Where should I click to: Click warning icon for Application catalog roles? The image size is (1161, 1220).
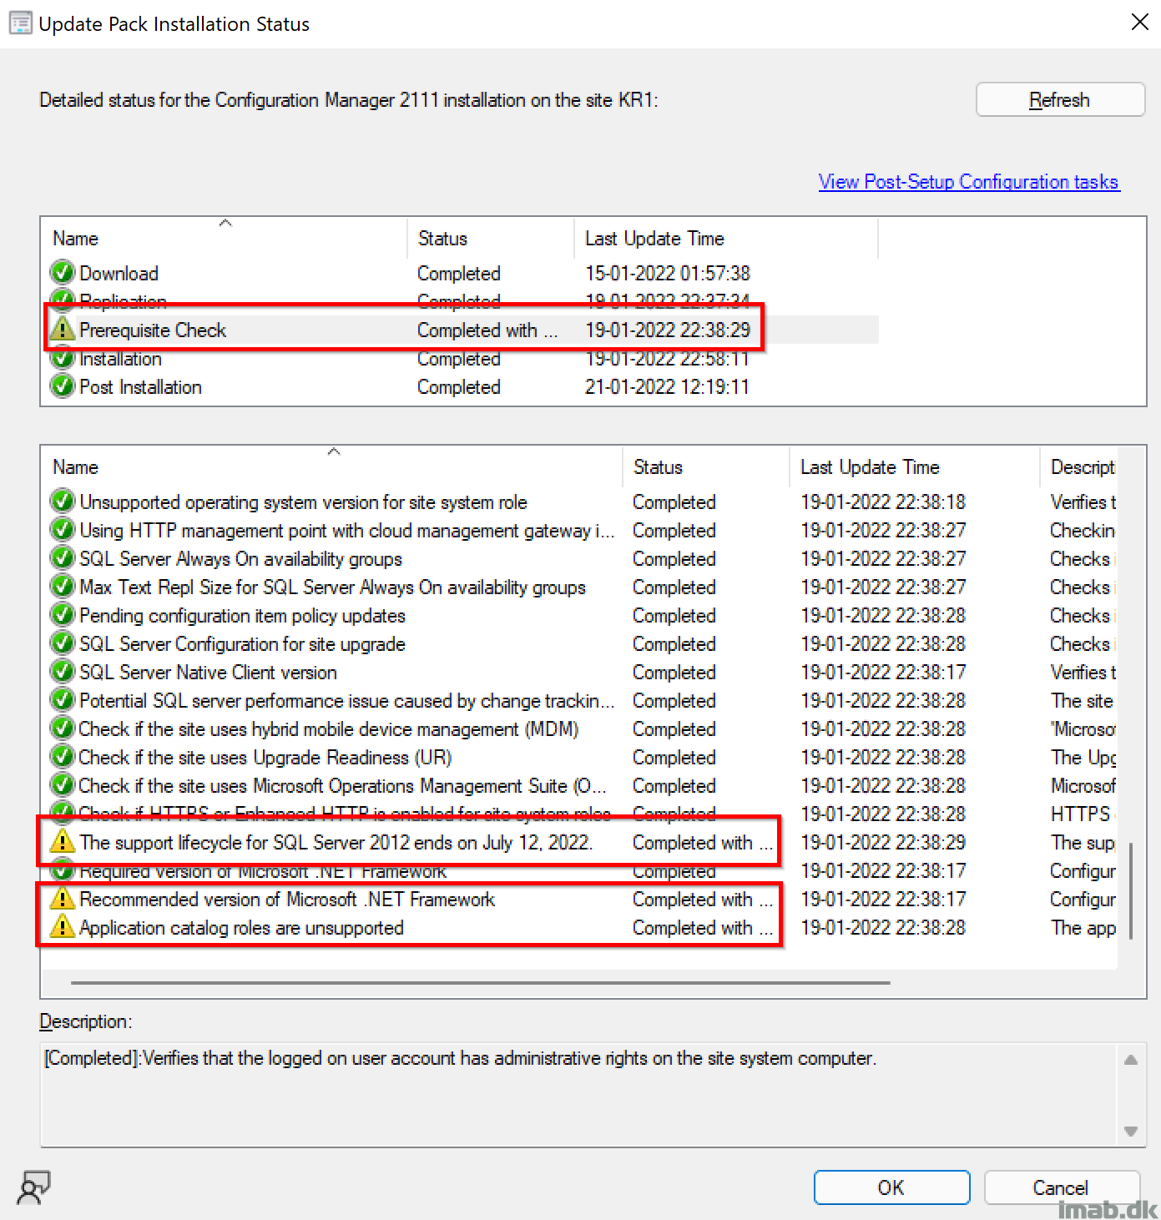click(x=63, y=927)
